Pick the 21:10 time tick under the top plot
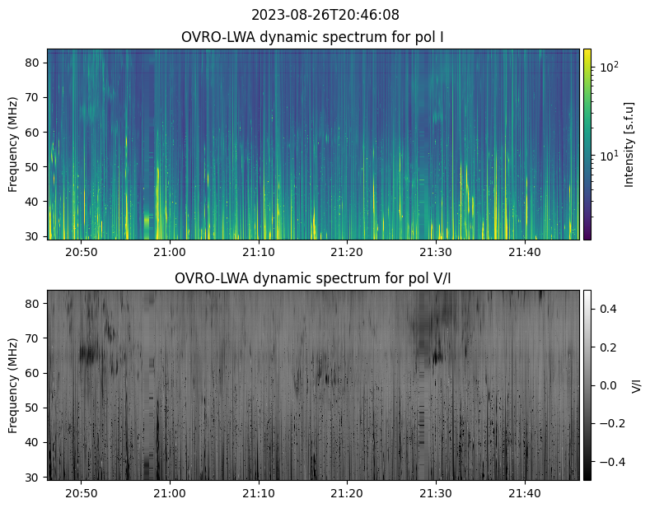 click(259, 252)
